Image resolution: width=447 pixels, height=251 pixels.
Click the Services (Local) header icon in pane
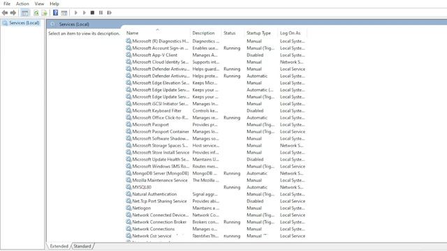click(53, 24)
